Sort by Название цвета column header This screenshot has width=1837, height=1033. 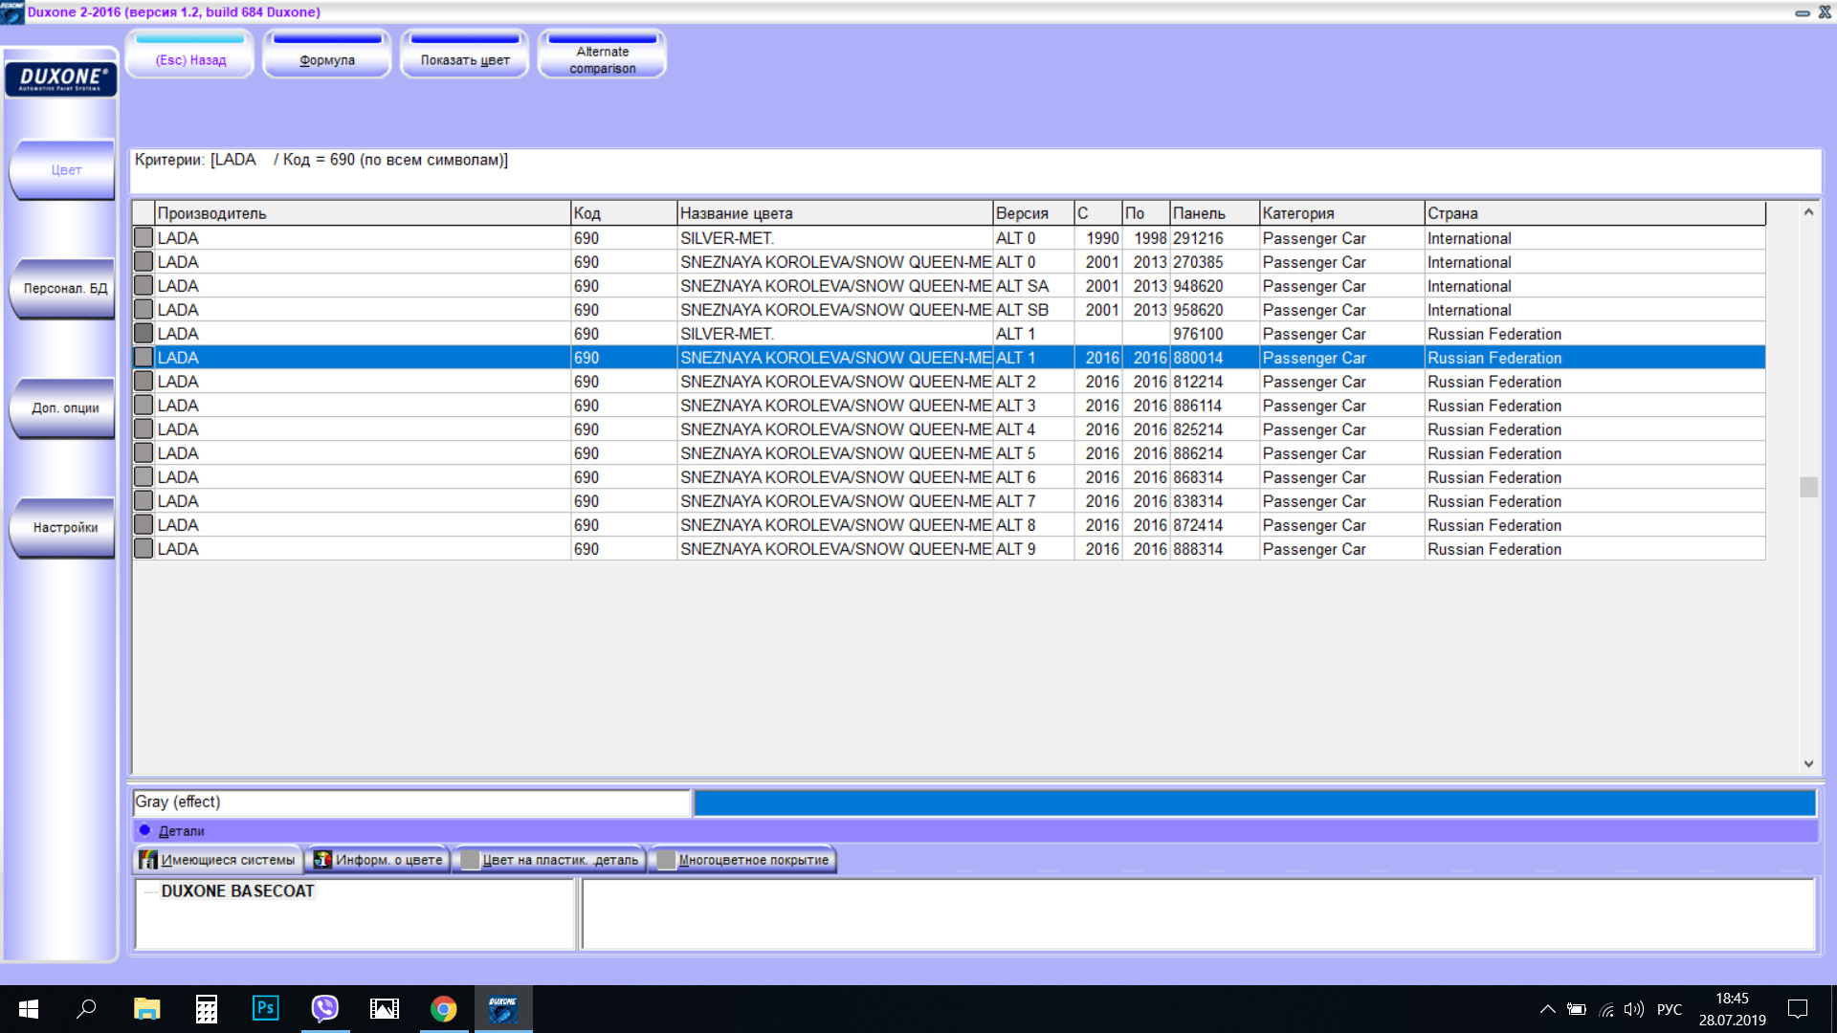tap(835, 213)
